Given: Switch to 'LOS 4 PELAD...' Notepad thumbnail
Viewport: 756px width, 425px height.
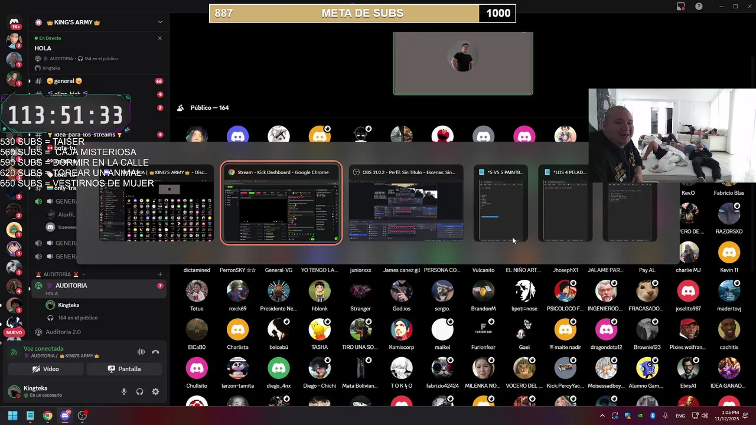Looking at the screenshot, I should pyautogui.click(x=565, y=204).
